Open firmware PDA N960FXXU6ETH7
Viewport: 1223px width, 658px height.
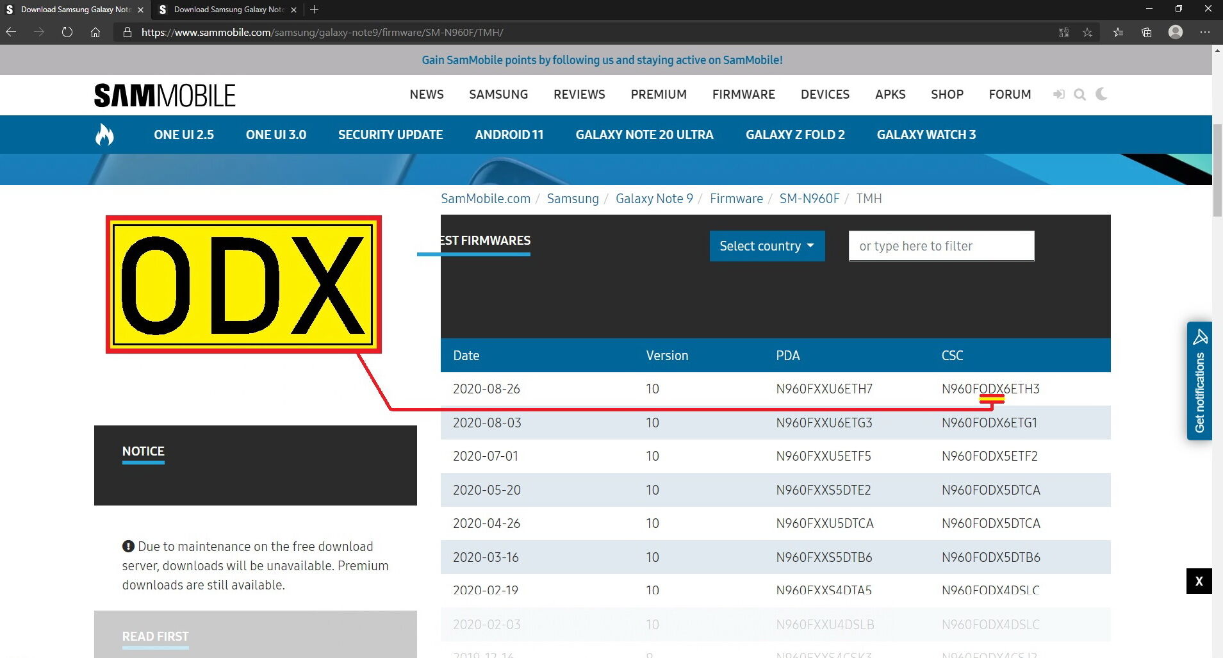[x=824, y=389]
